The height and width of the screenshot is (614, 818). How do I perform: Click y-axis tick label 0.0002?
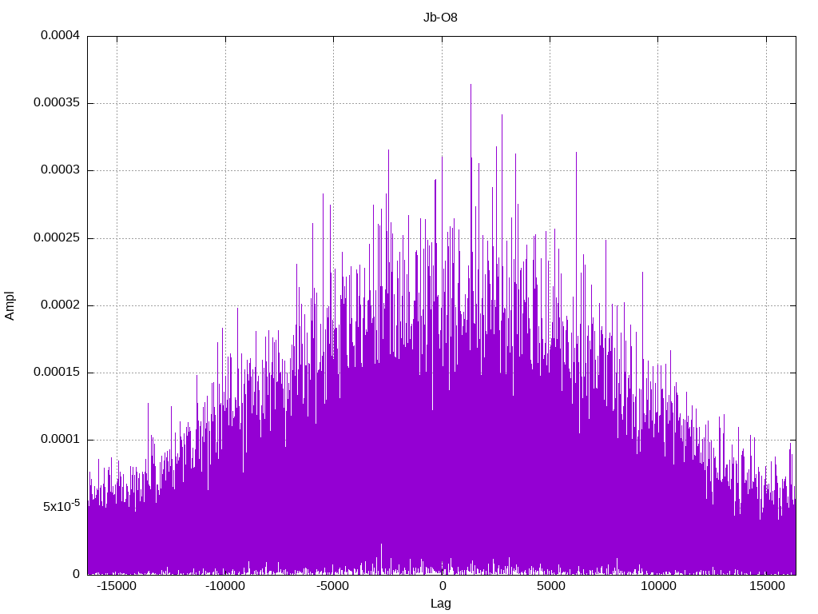coord(61,305)
